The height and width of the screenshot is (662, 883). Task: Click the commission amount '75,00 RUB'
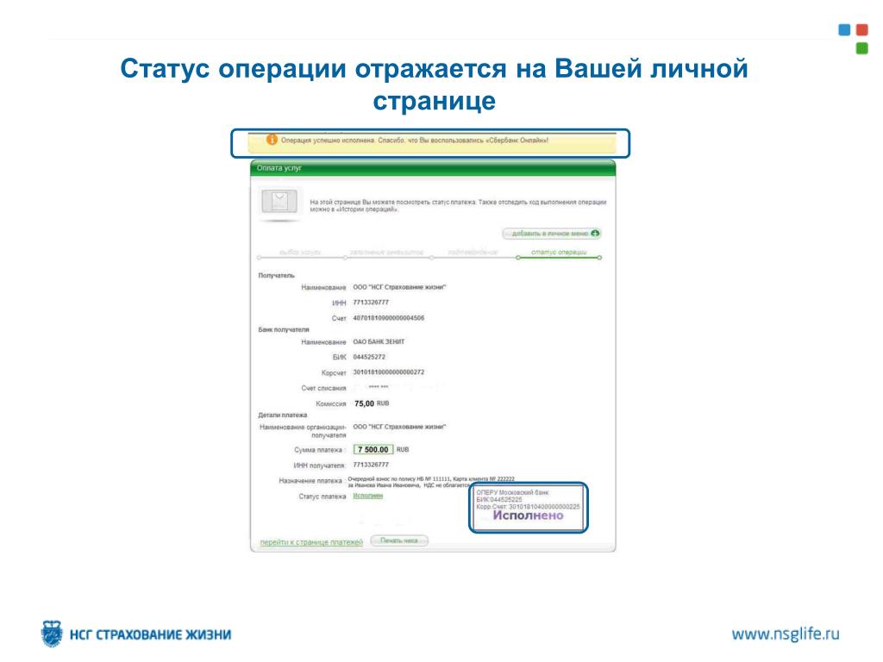click(372, 403)
